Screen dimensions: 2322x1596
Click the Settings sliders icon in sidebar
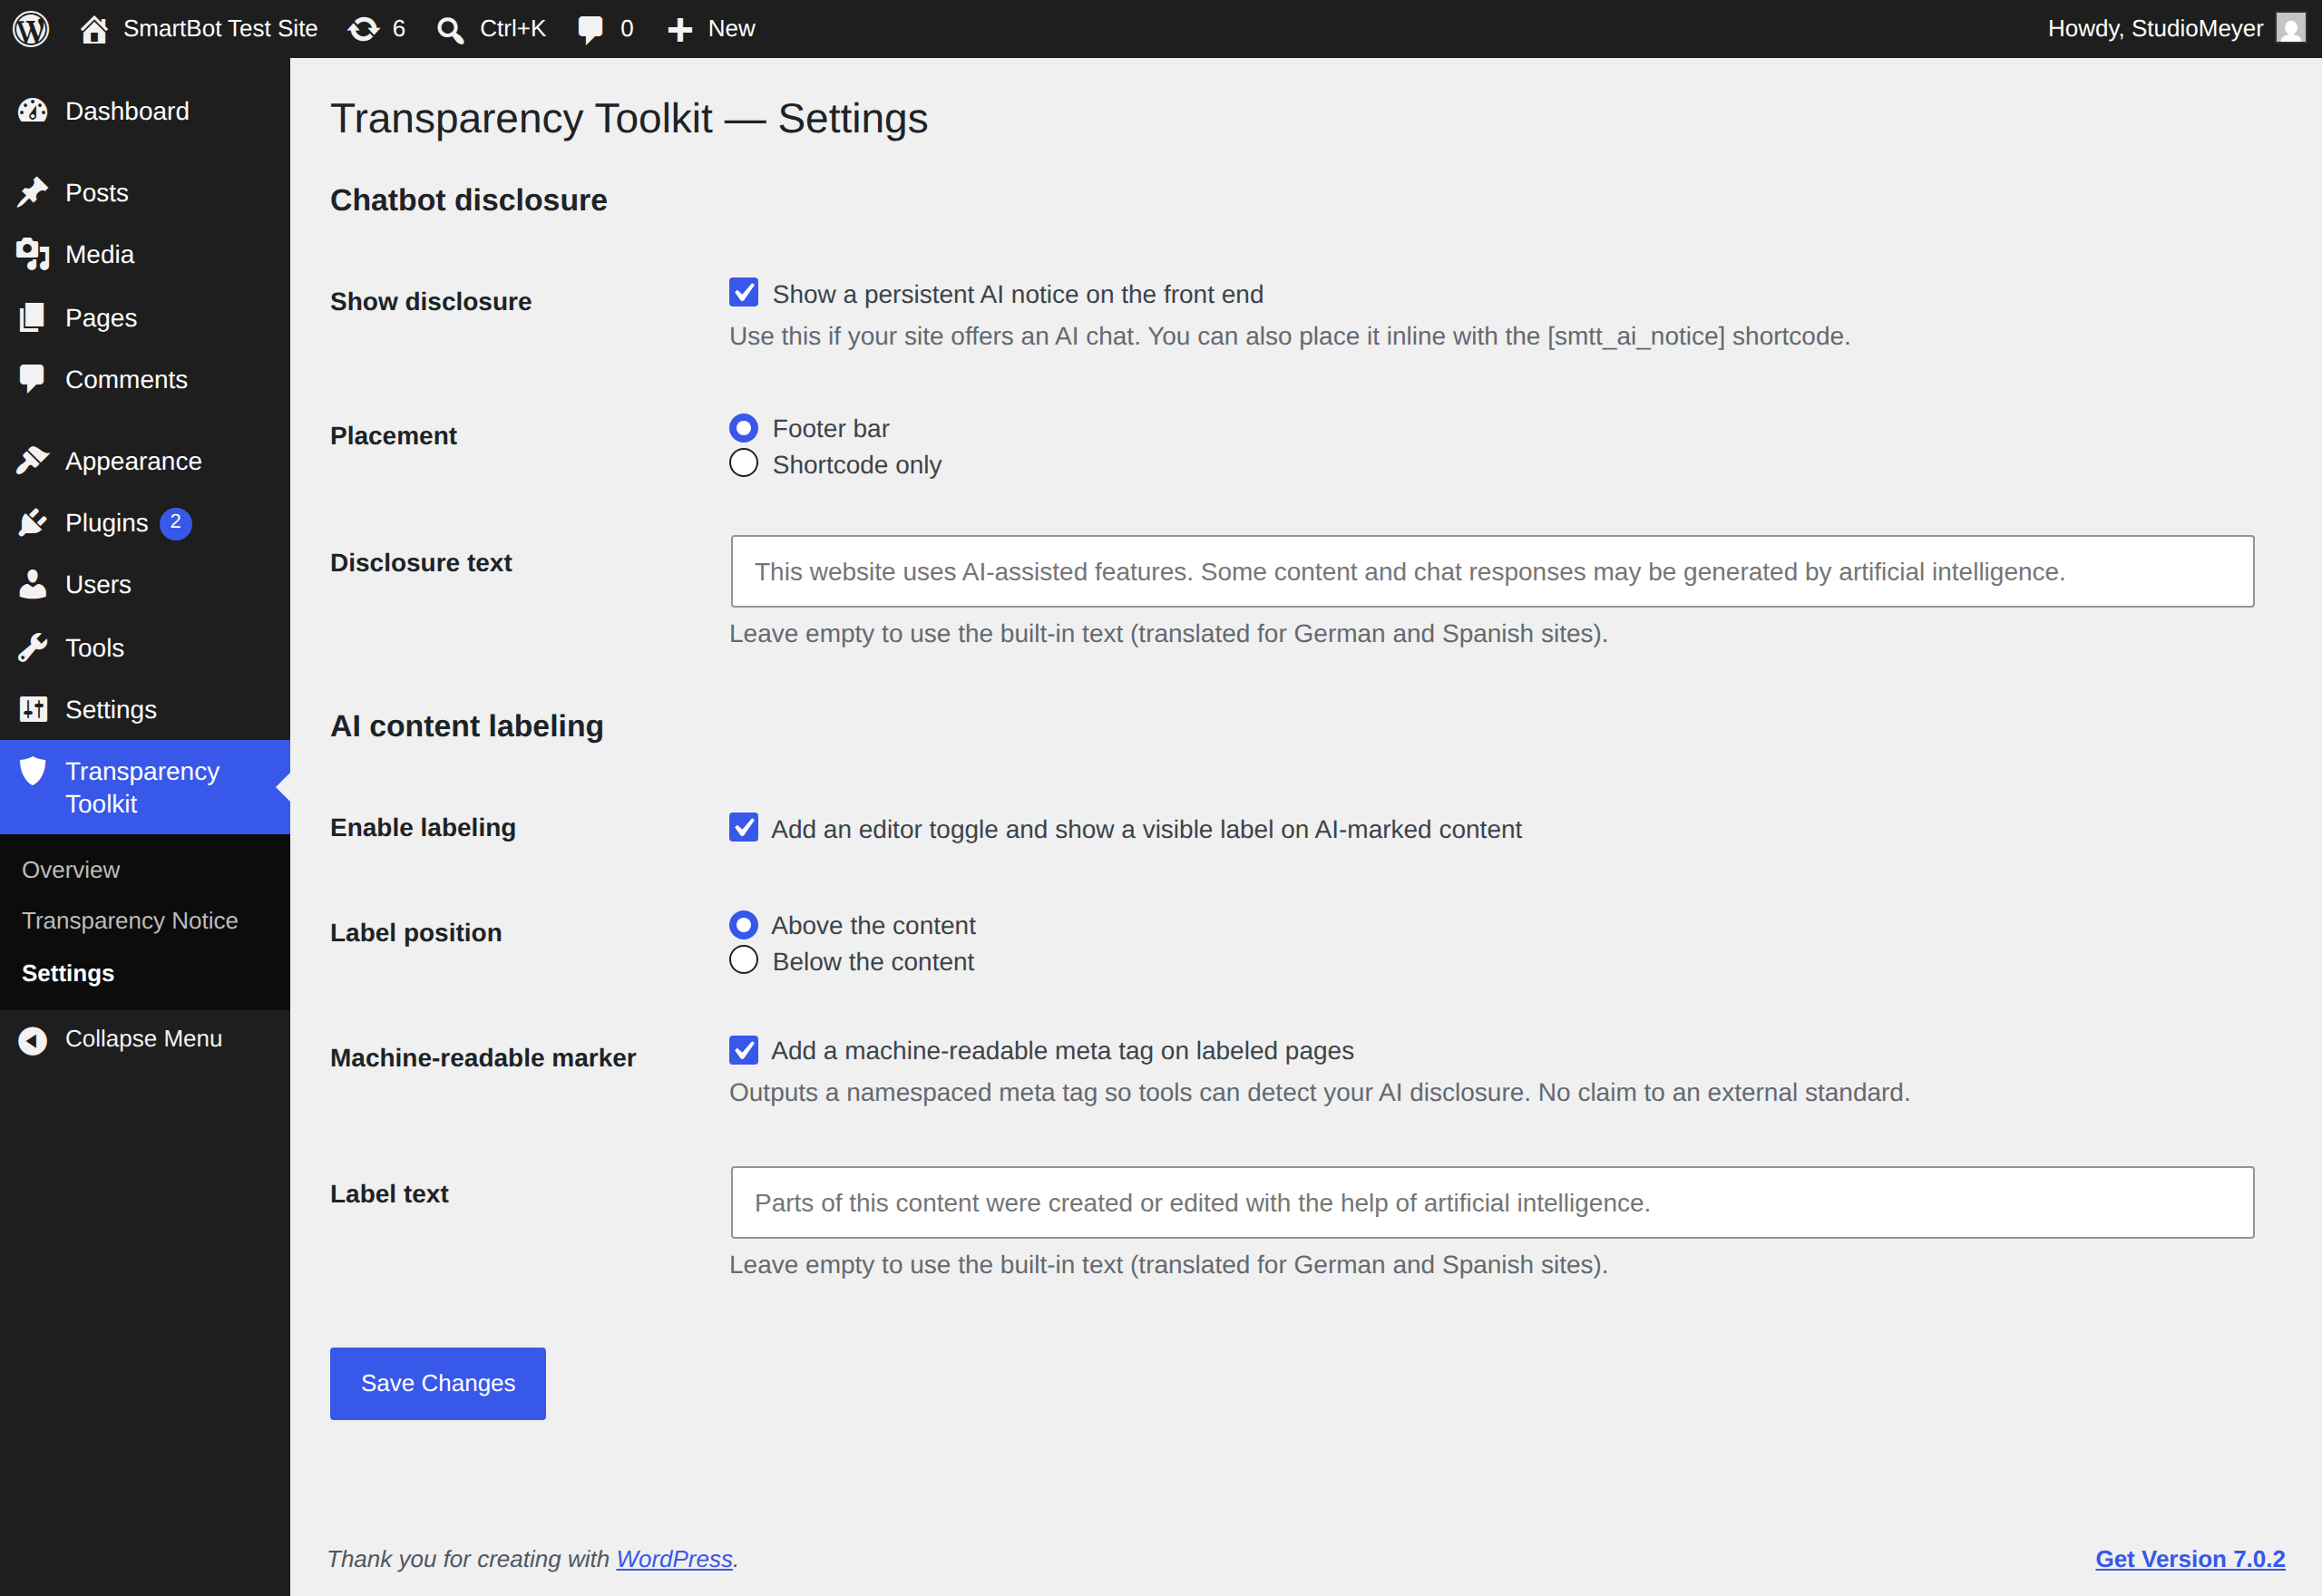point(33,709)
